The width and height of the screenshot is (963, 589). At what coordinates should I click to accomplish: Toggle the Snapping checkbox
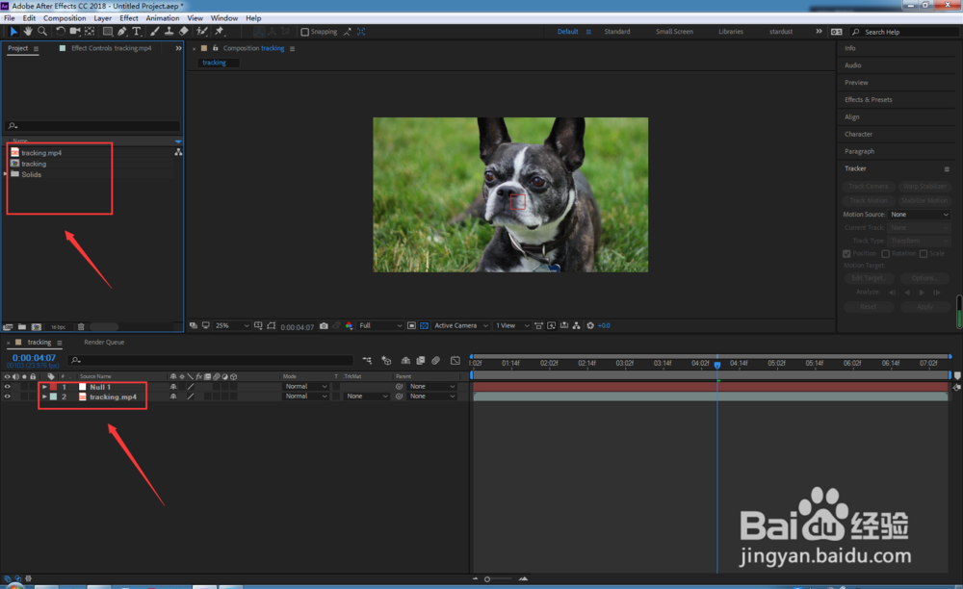coord(304,32)
